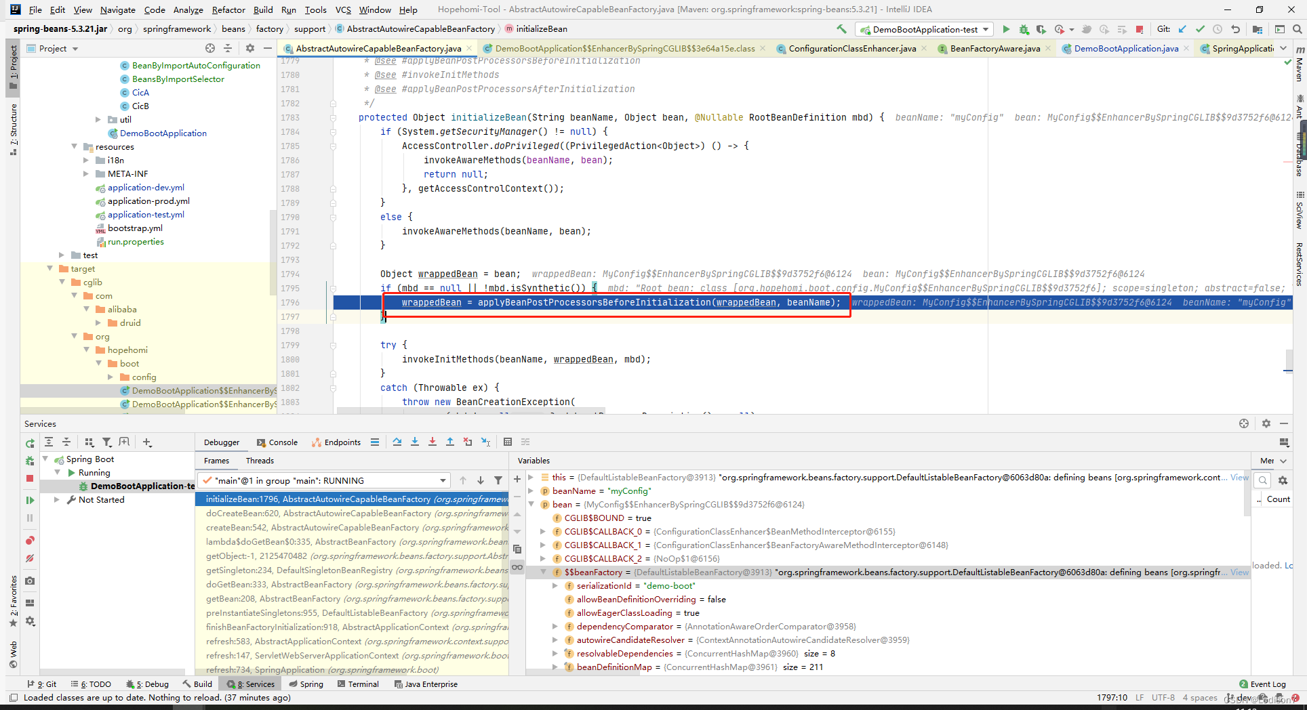Click UTF-8 encoding in status bar

pyautogui.click(x=1163, y=697)
